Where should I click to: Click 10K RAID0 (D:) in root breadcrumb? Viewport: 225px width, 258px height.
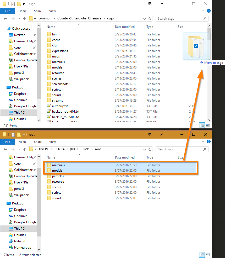65,149
